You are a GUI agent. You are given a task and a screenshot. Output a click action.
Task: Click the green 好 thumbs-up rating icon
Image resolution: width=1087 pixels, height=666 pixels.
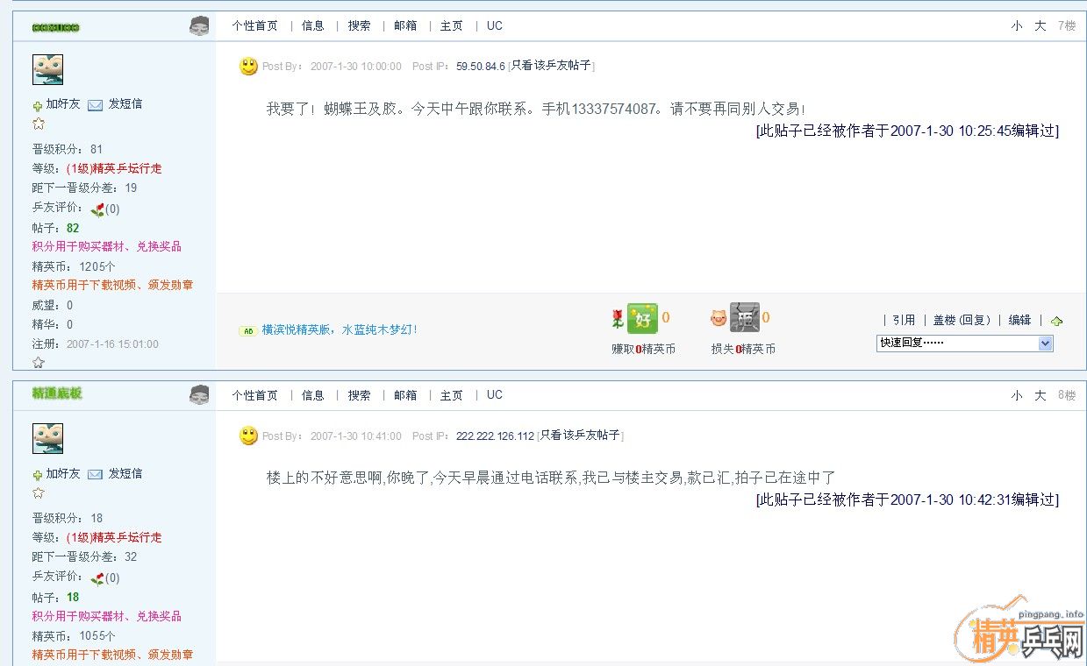coord(642,318)
